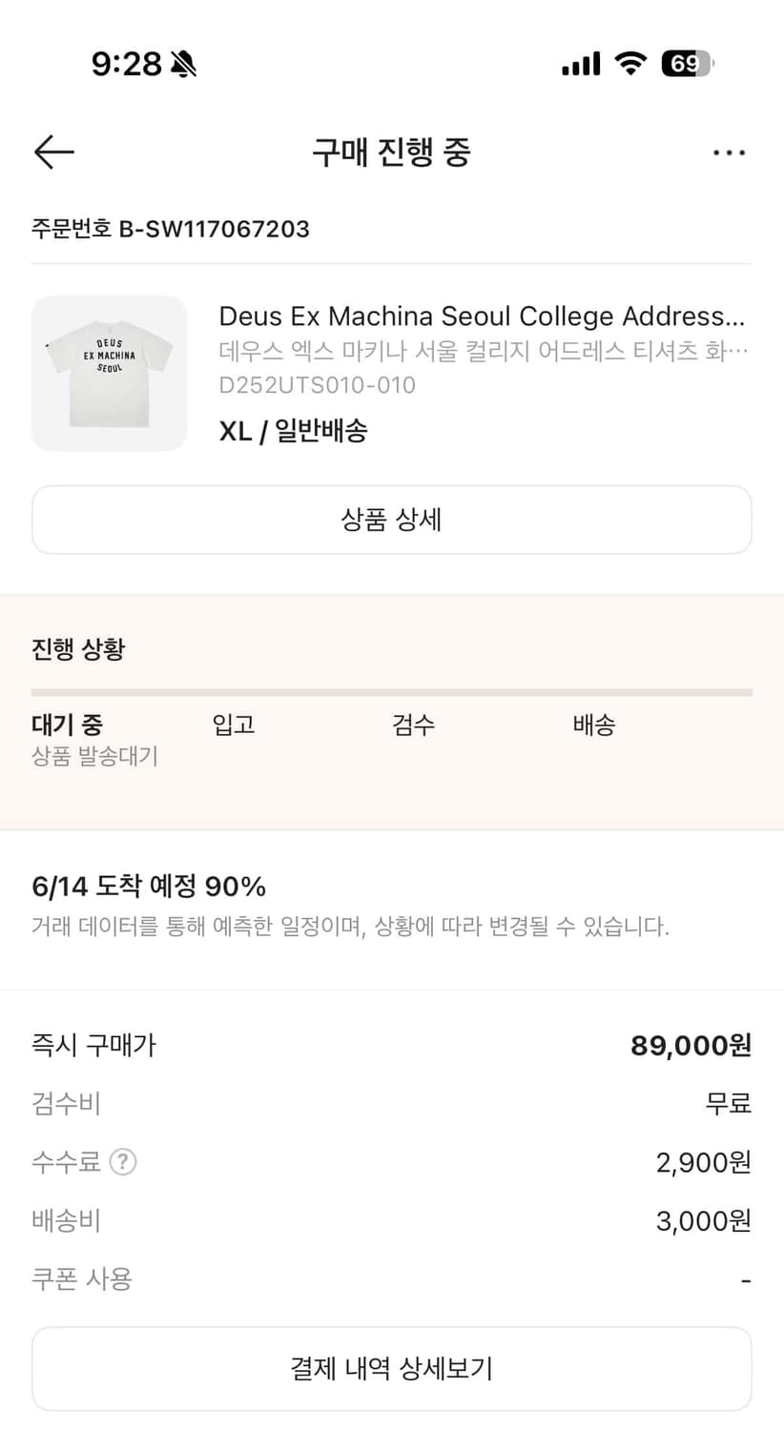
Task: Select the 검수 progress step
Action: click(413, 725)
